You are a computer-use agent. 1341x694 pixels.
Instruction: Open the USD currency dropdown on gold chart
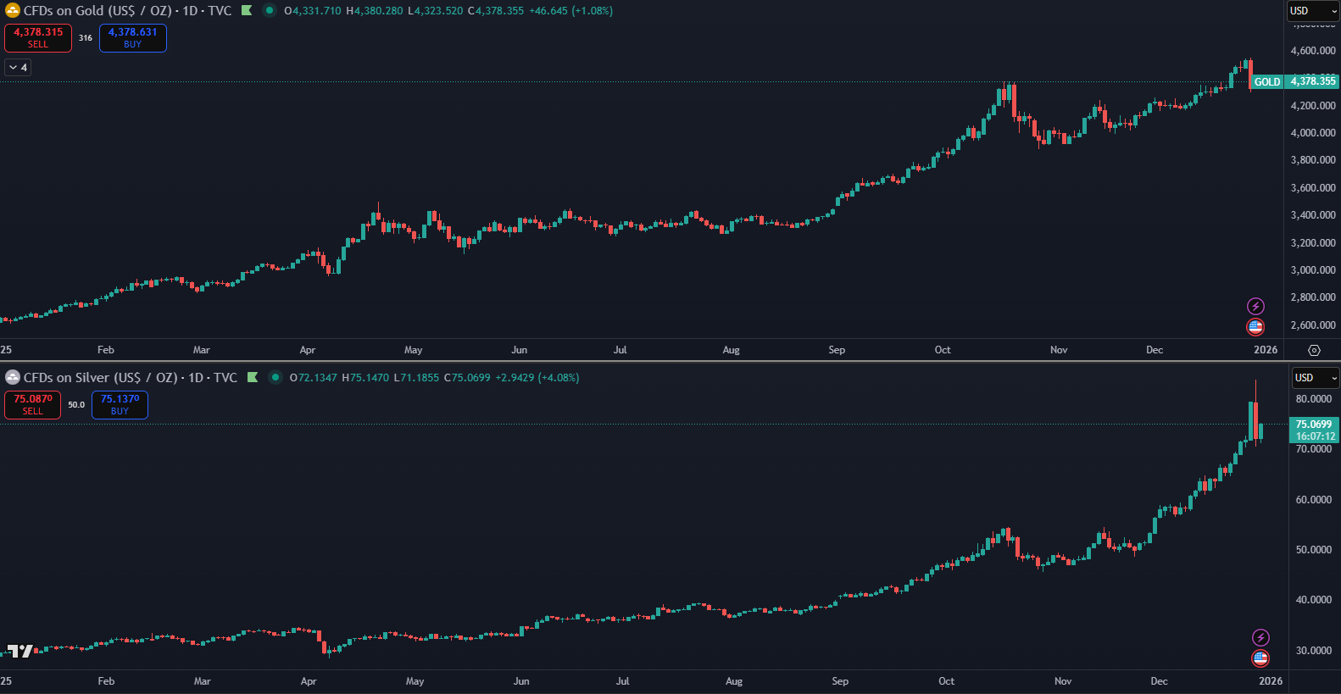1312,11
